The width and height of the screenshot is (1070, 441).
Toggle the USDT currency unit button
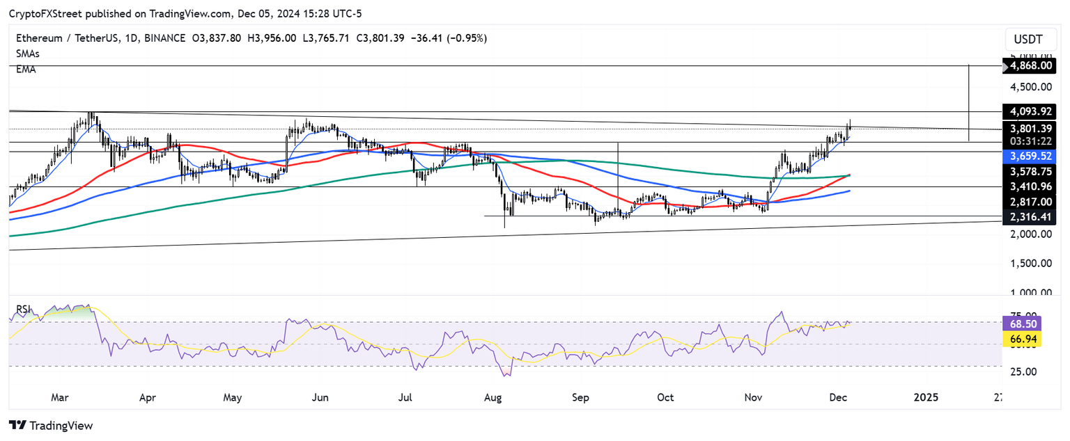pos(1030,39)
